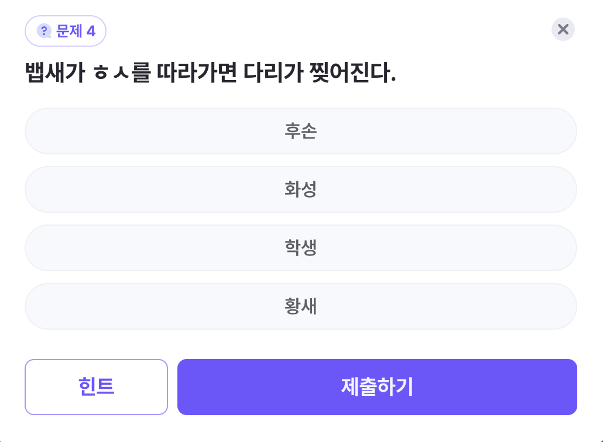The height and width of the screenshot is (442, 603).
Task: Tap the third answer row 학생
Action: pyautogui.click(x=300, y=248)
